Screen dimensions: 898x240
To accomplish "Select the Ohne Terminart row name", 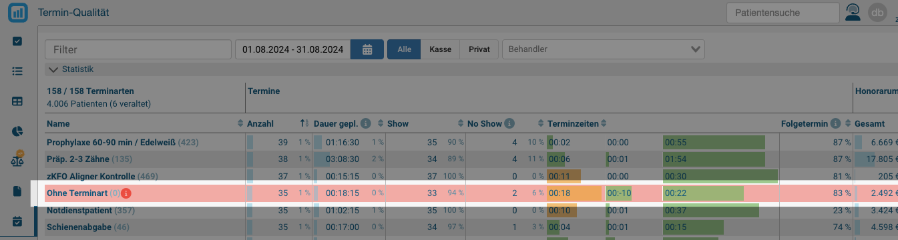I will click(x=77, y=193).
